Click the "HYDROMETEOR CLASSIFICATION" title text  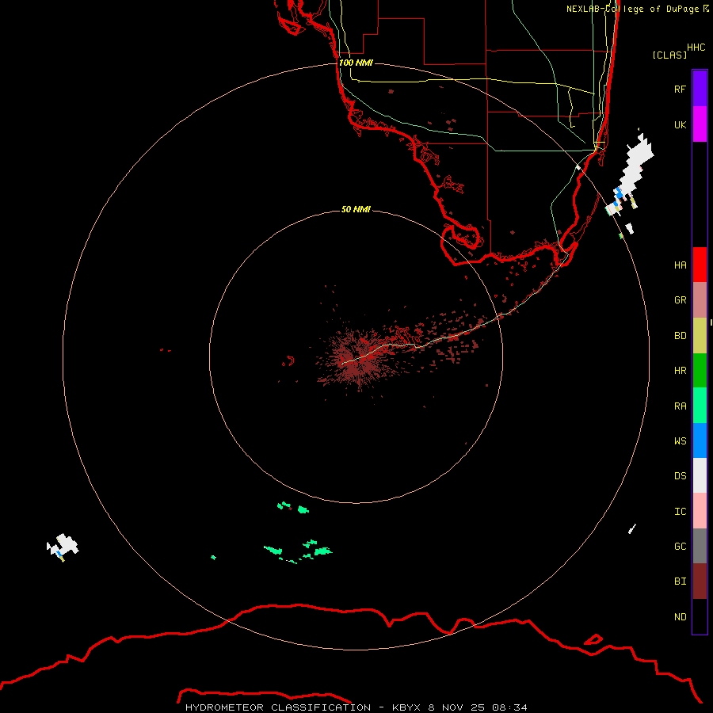(278, 707)
